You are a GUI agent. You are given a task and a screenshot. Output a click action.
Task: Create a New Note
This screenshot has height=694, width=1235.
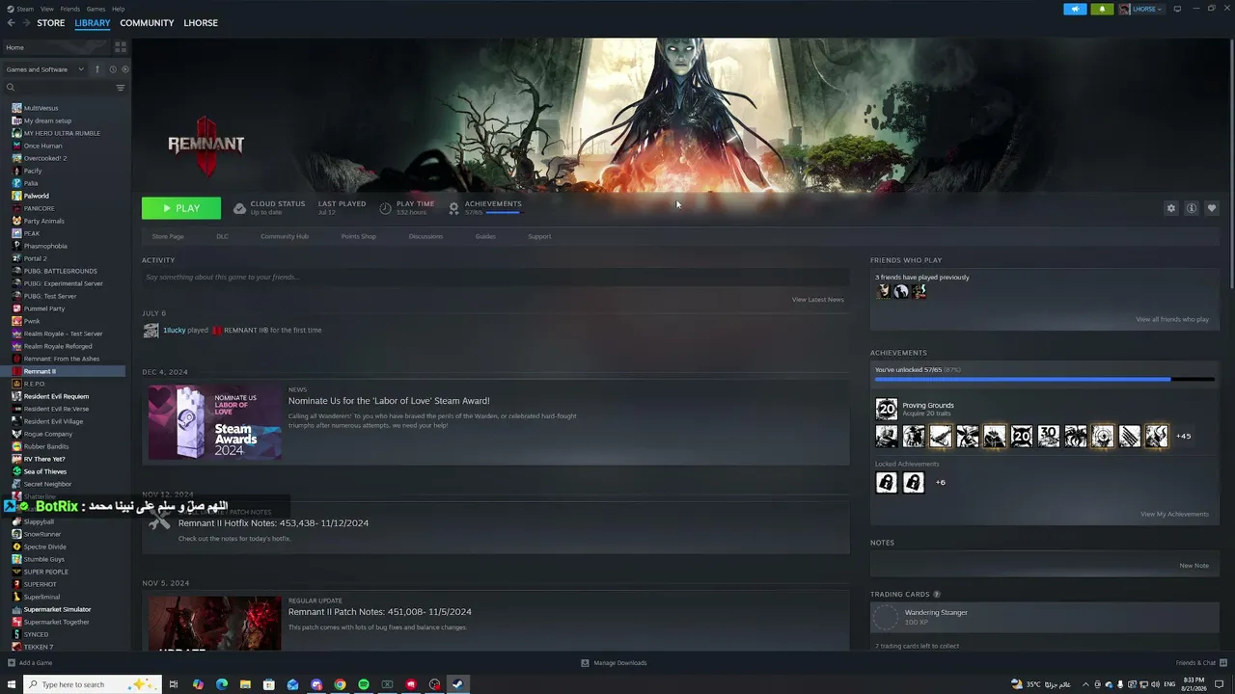click(x=1194, y=566)
